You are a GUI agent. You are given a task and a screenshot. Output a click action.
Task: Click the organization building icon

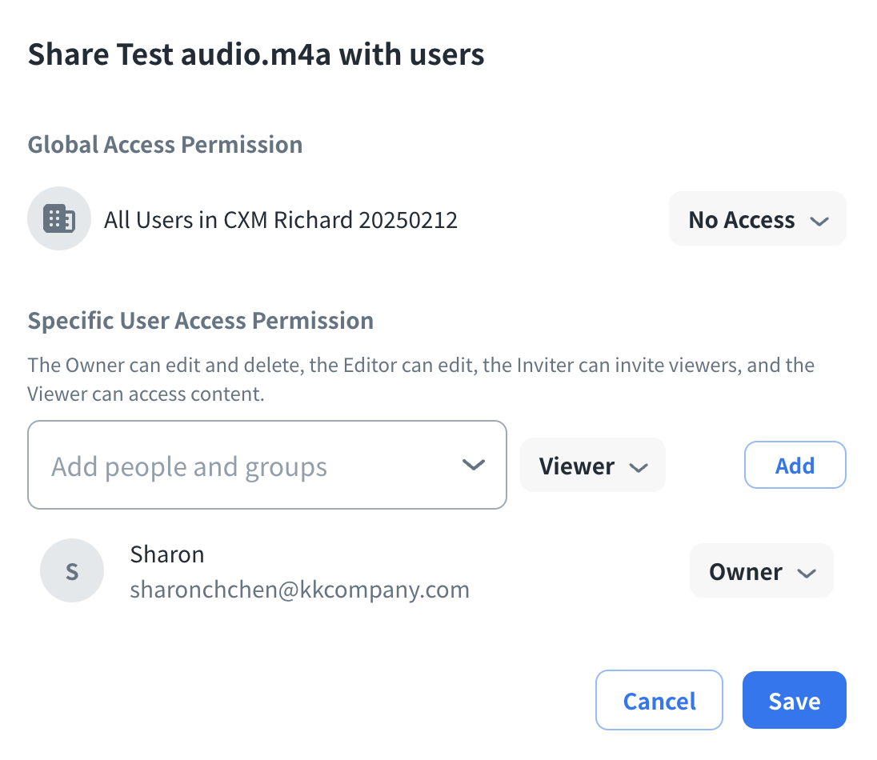(x=59, y=219)
